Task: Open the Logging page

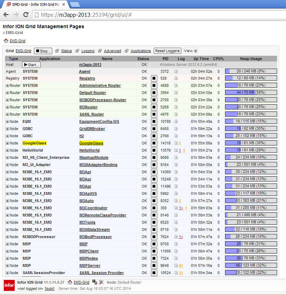Action: [88, 51]
